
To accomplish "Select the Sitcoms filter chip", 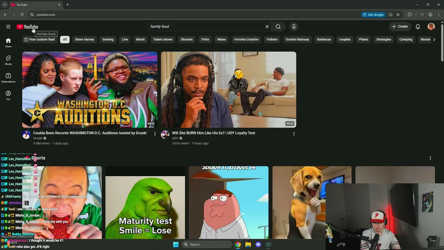I will point(187,40).
